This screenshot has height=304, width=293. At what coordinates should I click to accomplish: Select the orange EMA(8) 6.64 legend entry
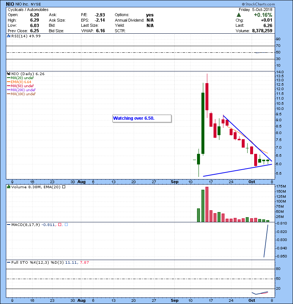[x=19, y=82]
